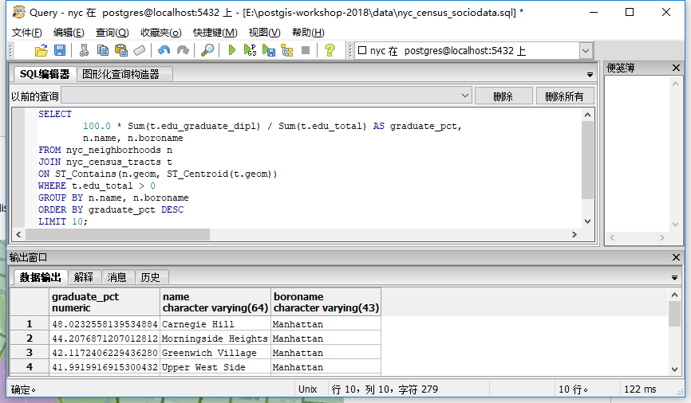Open the database connection dropdown
Viewport: 691px width, 403px height.
pyautogui.click(x=585, y=51)
